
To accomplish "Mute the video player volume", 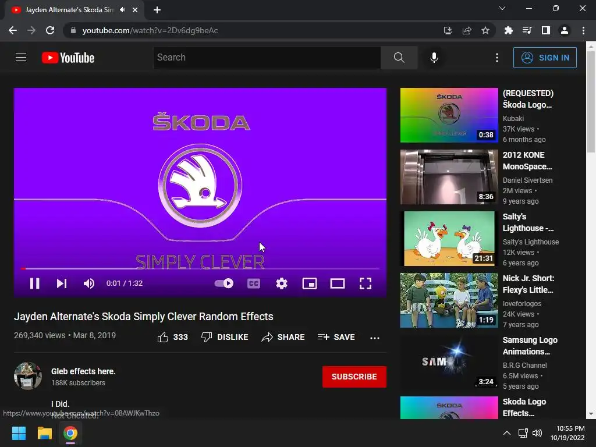I will pyautogui.click(x=89, y=283).
